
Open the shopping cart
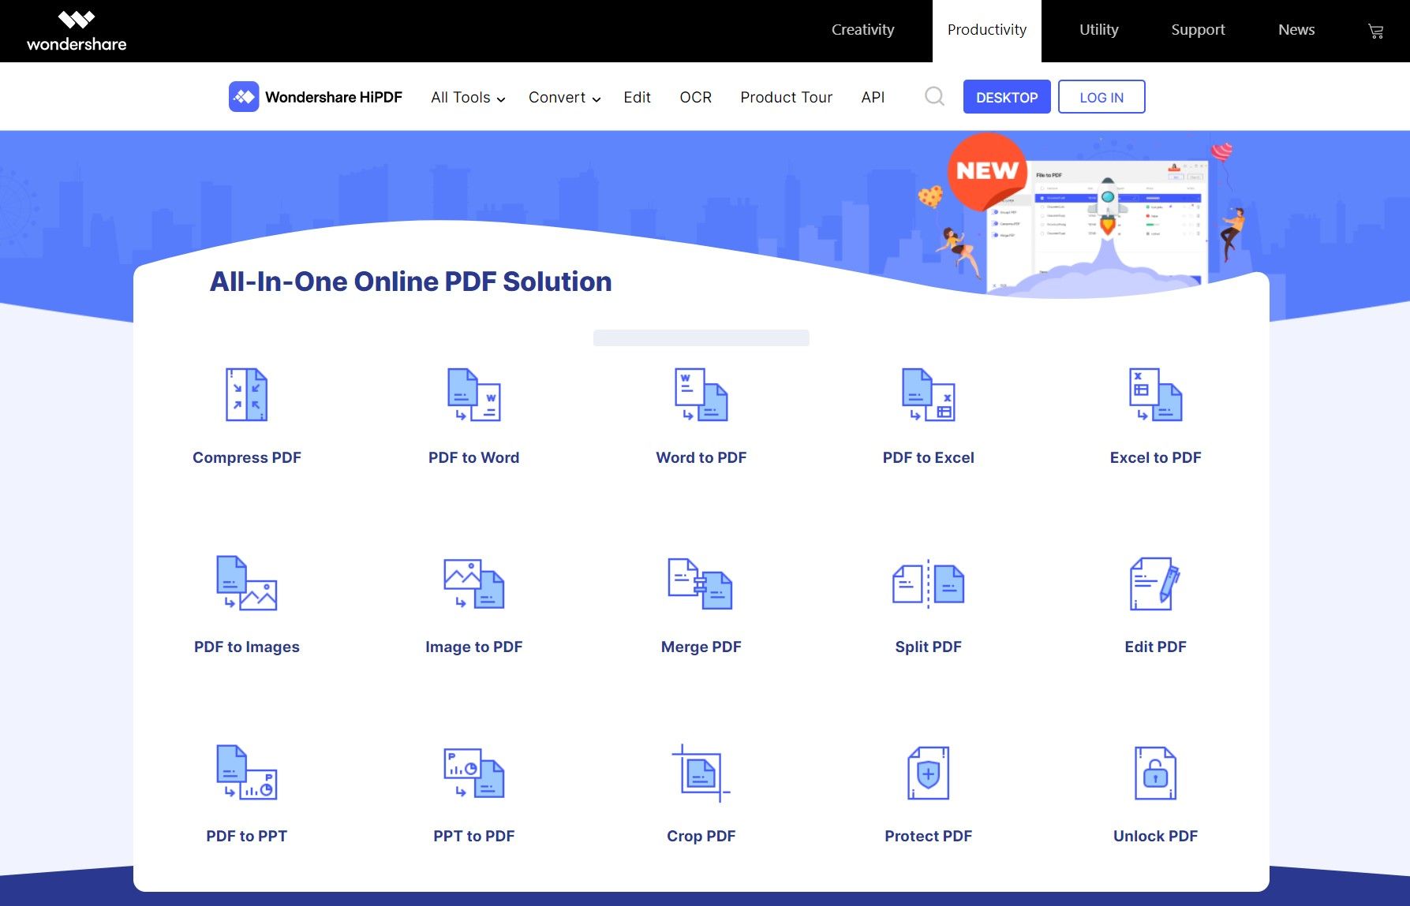point(1376,30)
